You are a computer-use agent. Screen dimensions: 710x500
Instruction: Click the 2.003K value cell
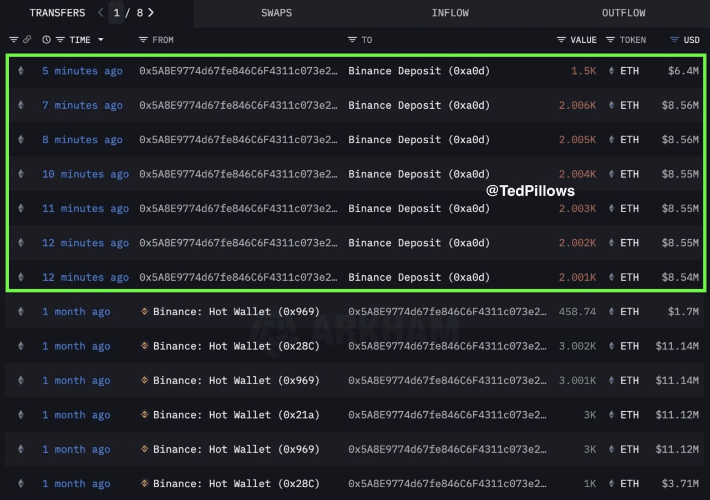577,209
